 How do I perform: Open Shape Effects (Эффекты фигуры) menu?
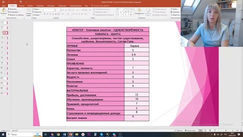coord(160,15)
